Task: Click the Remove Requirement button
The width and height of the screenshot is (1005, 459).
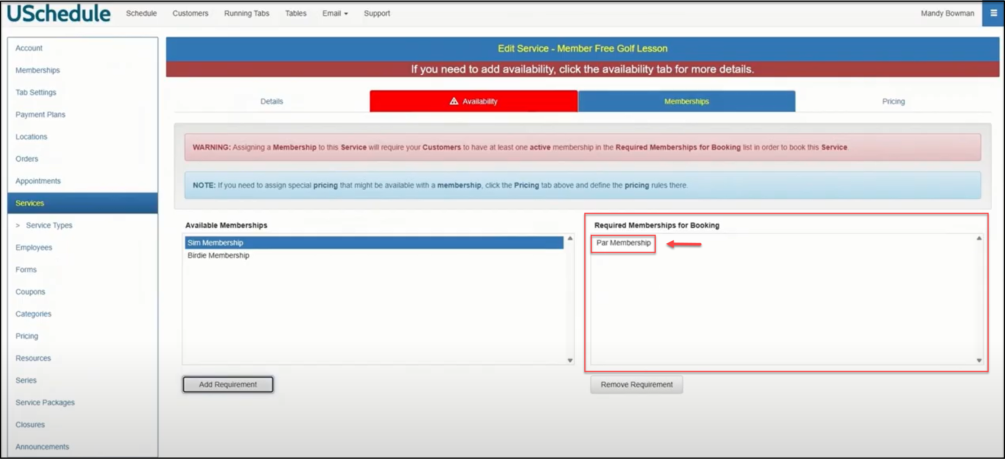Action: coord(636,385)
